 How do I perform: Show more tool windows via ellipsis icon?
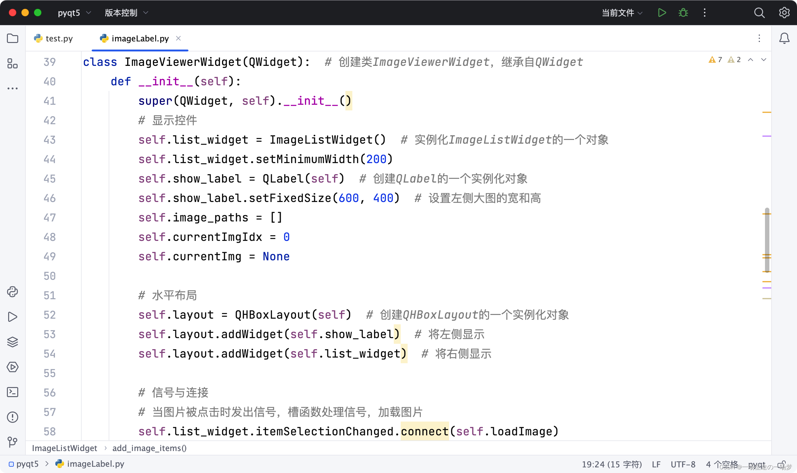[13, 88]
